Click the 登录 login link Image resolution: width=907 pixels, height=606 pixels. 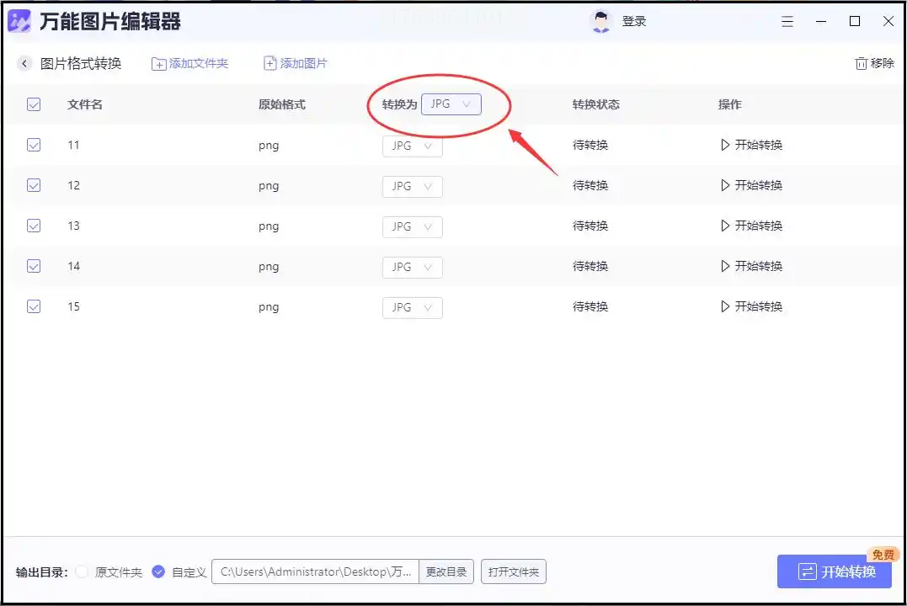coord(634,21)
